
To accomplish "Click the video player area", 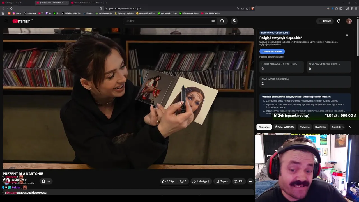I will click(128, 98).
